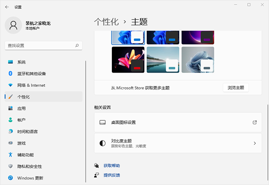Open the 获取帮助 link
Screen dimensions: 269x185
112,166
